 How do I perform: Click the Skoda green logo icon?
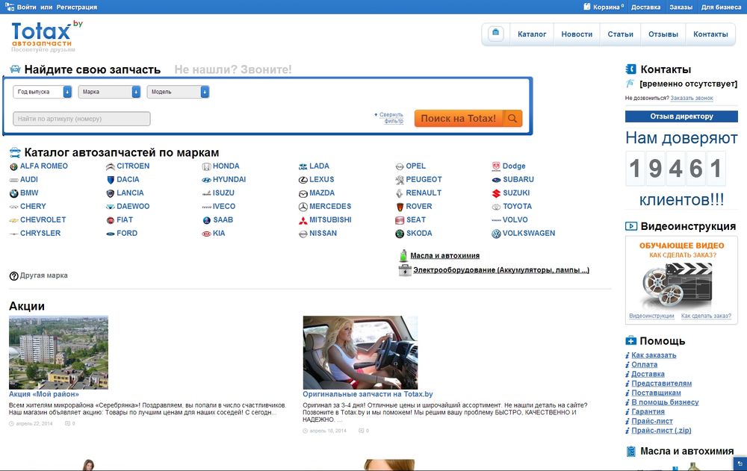tap(399, 234)
